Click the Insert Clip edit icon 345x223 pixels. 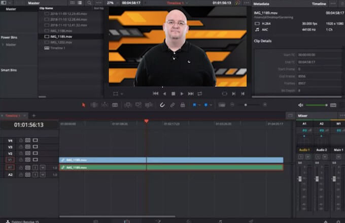[128, 105]
